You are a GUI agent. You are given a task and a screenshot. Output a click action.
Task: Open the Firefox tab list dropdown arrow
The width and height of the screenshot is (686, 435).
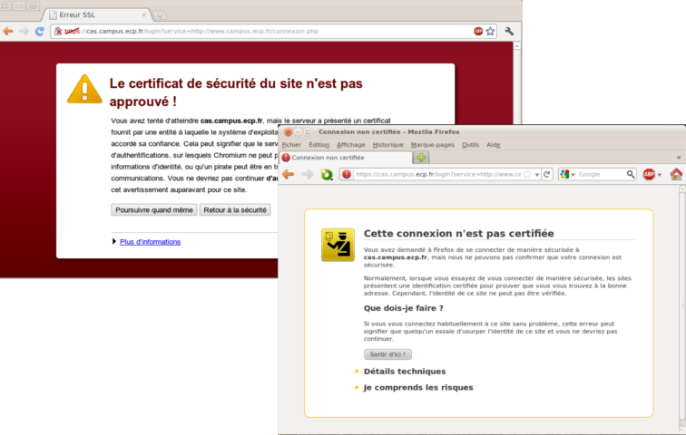coord(679,158)
